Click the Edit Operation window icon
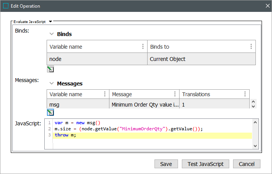The width and height of the screenshot is (272, 174). pos(6,6)
